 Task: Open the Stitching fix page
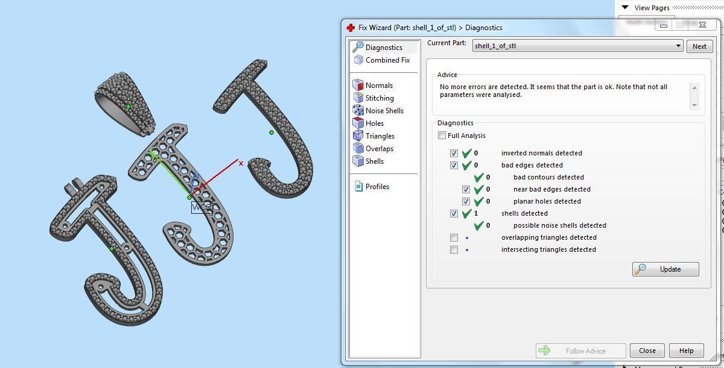pyautogui.click(x=373, y=98)
